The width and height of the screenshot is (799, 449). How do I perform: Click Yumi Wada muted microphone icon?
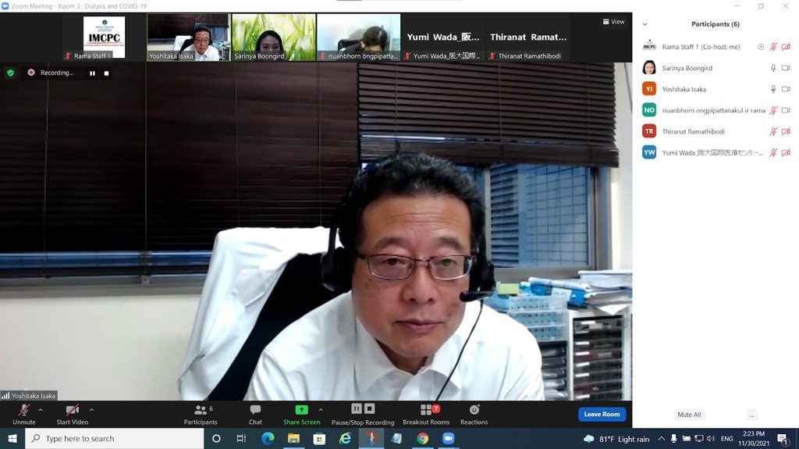coord(773,152)
